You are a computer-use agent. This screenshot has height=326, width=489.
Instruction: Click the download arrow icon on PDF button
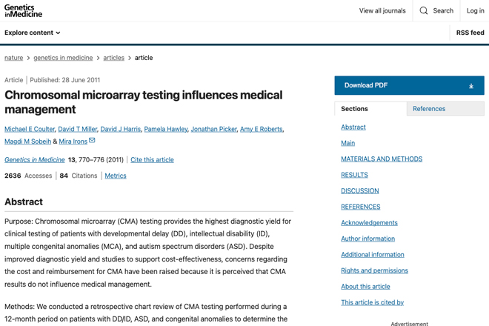[x=471, y=86]
